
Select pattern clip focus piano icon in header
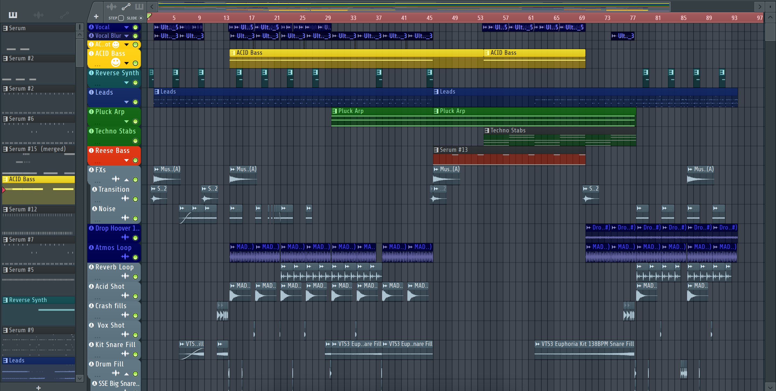139,6
